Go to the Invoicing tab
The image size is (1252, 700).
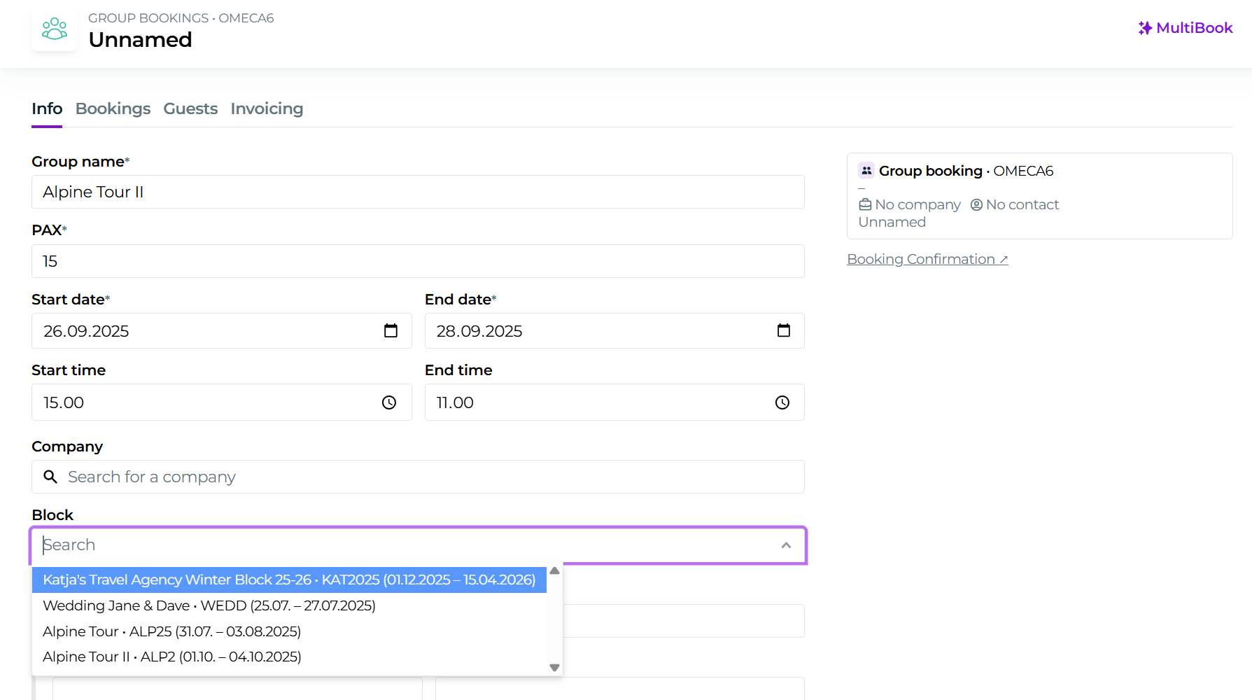point(267,108)
